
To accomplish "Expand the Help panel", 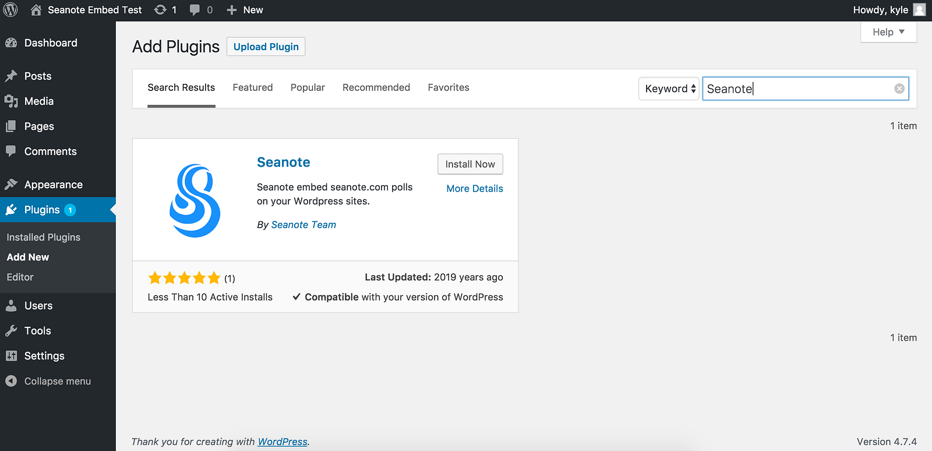I will coord(888,32).
